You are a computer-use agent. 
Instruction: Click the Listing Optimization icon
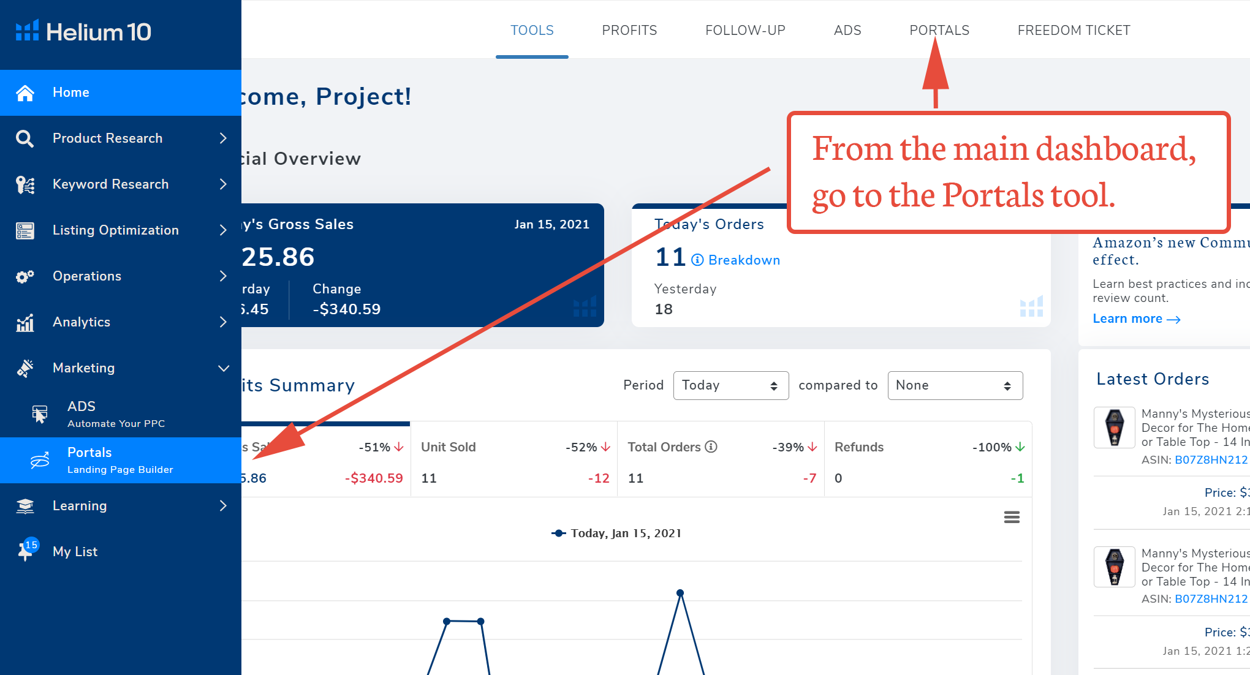click(25, 230)
